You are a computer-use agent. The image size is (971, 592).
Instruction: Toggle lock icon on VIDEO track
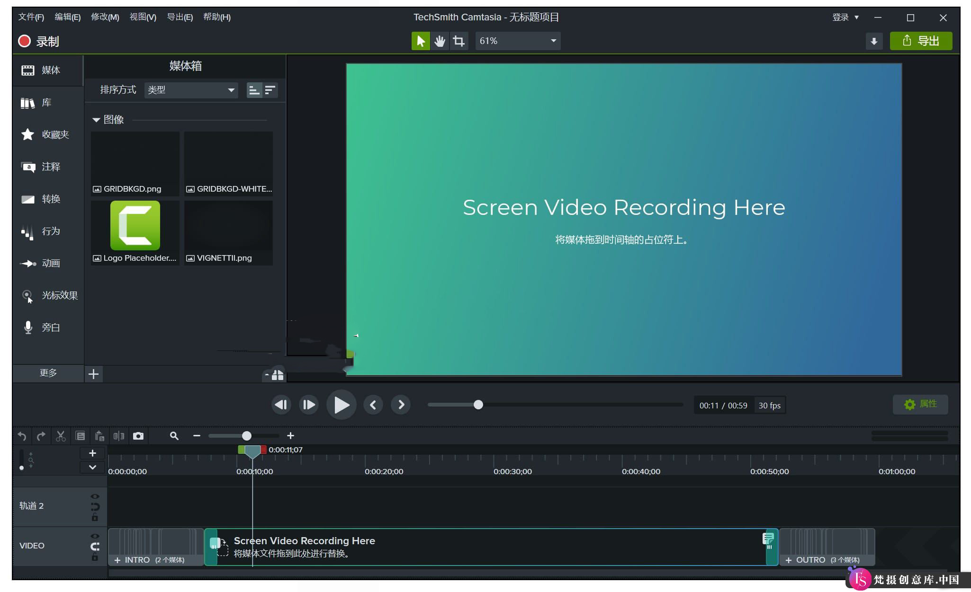pyautogui.click(x=95, y=557)
